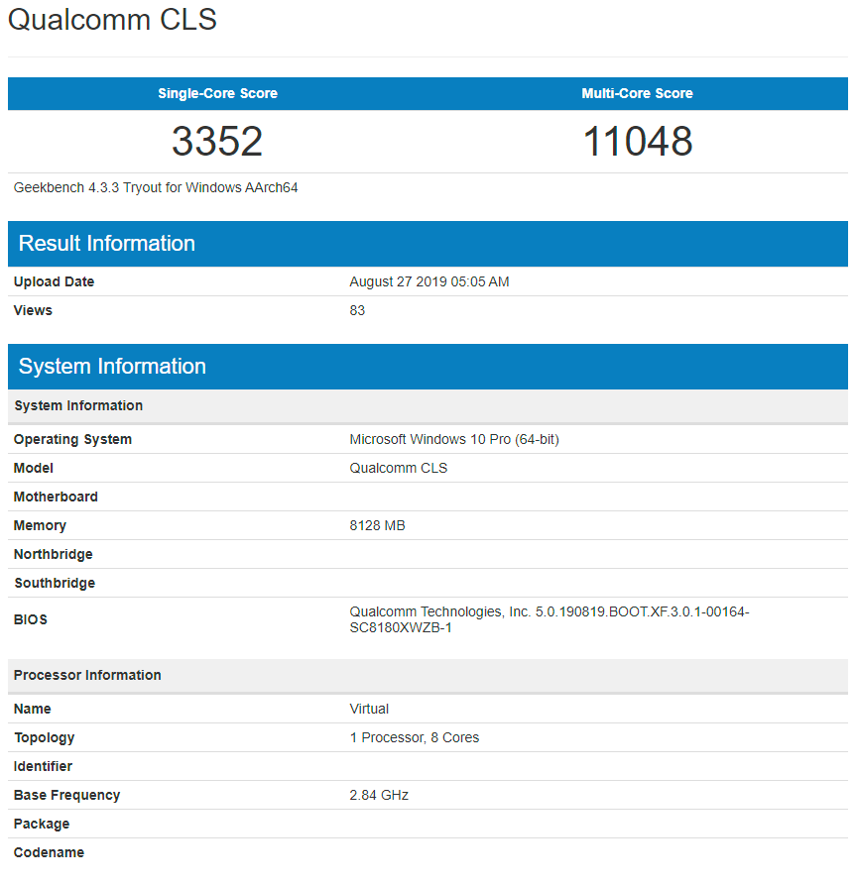The width and height of the screenshot is (858, 885).
Task: Click the Processor Information subsection header
Action: 86,675
